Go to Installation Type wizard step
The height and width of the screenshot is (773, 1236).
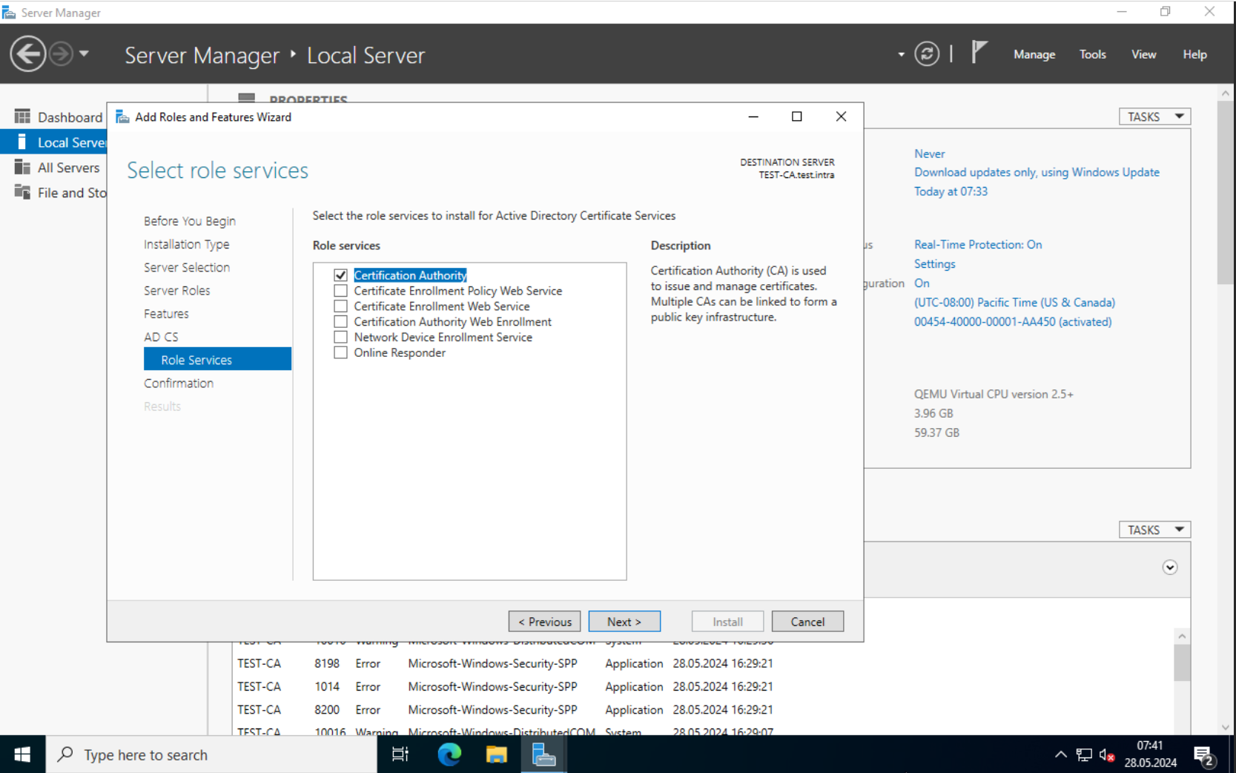tap(186, 244)
